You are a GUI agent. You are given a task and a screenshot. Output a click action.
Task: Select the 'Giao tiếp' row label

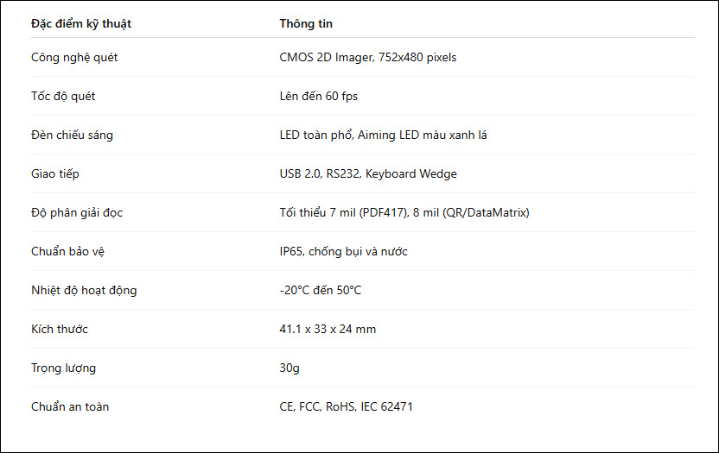(x=55, y=174)
